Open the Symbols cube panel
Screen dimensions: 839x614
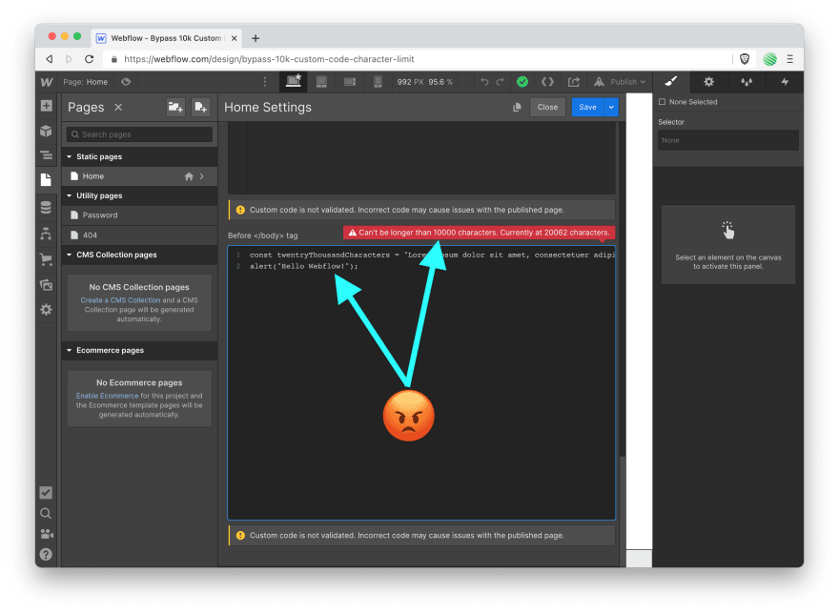click(x=47, y=131)
